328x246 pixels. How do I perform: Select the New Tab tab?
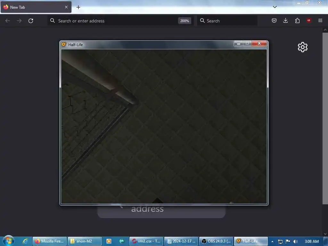[x=36, y=7]
